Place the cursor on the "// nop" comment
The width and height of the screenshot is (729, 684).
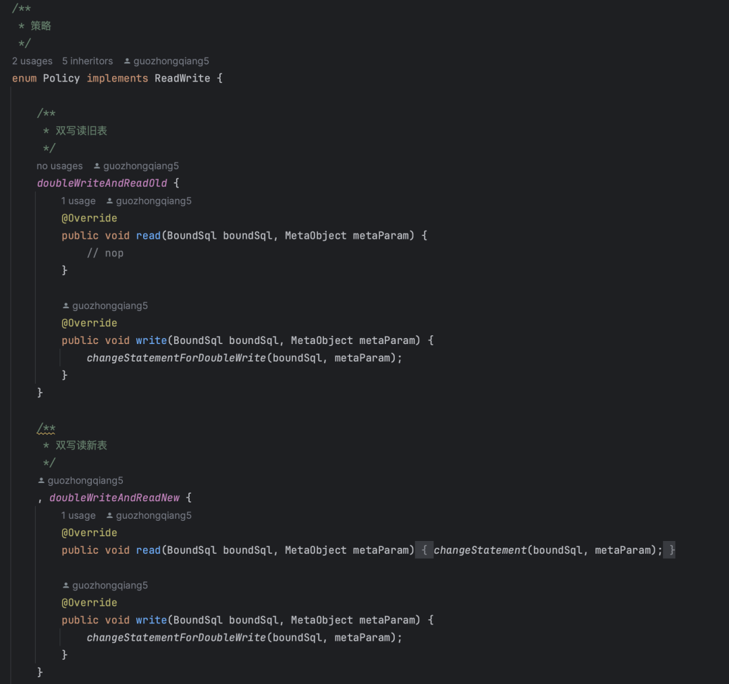point(105,253)
